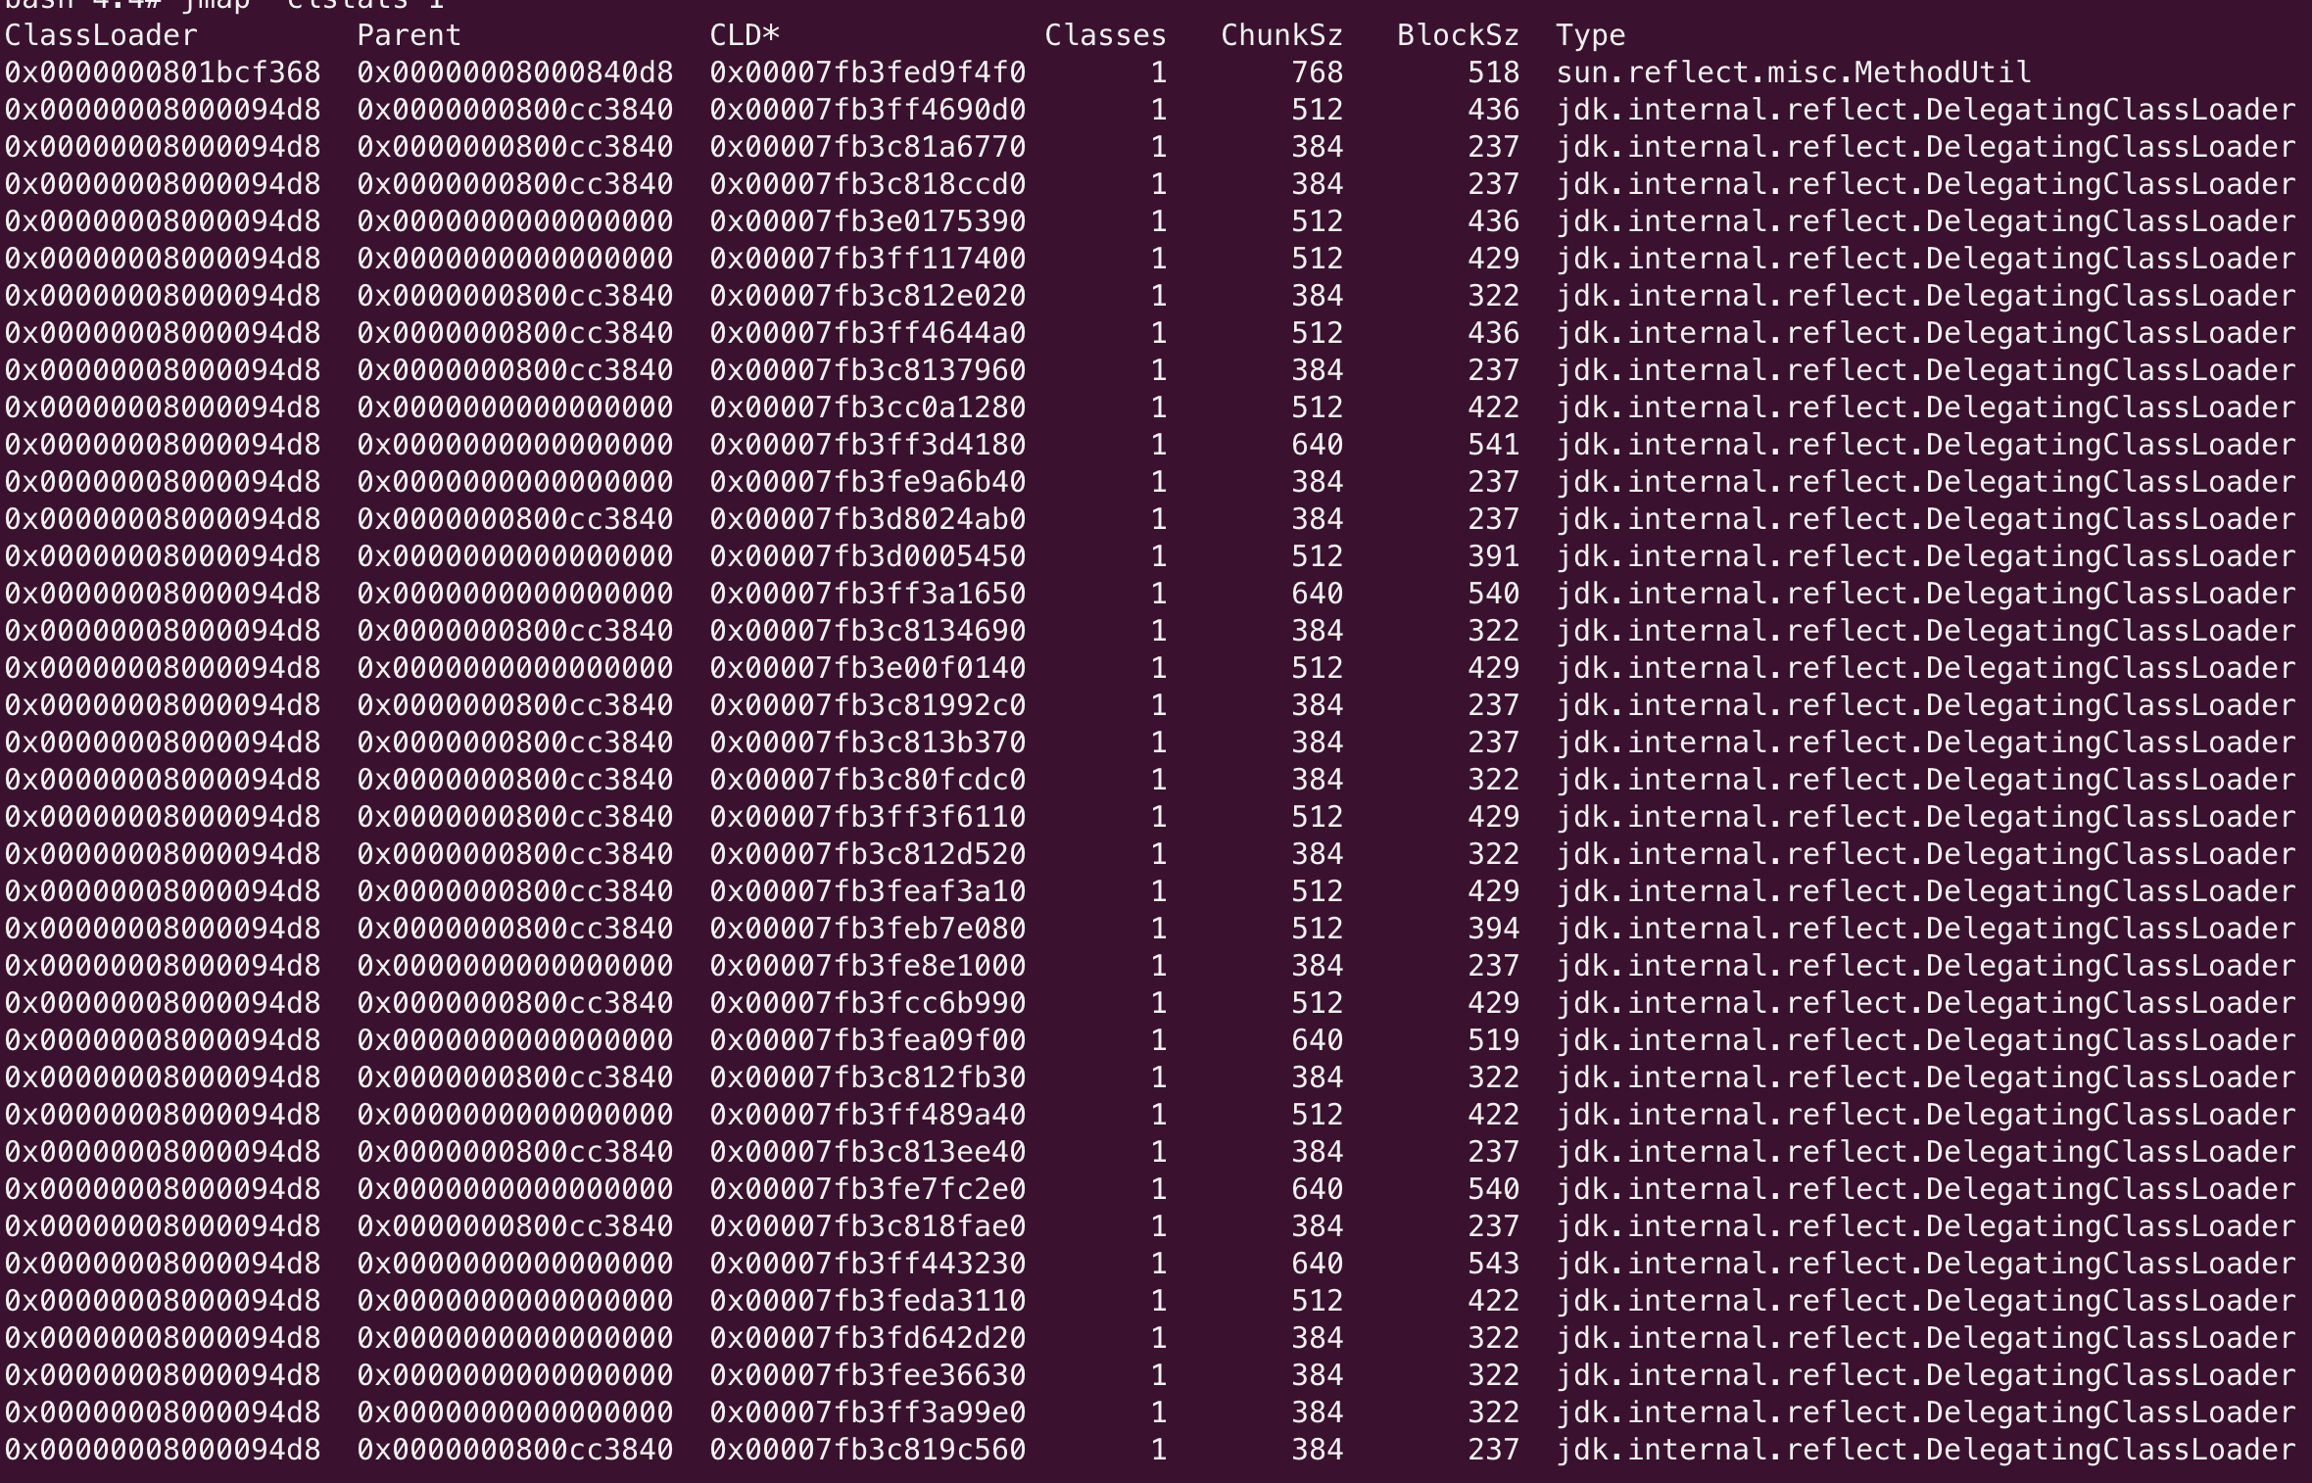Click CLD address 0x00007fb3fea09f00
The image size is (2312, 1483).
tap(868, 1040)
